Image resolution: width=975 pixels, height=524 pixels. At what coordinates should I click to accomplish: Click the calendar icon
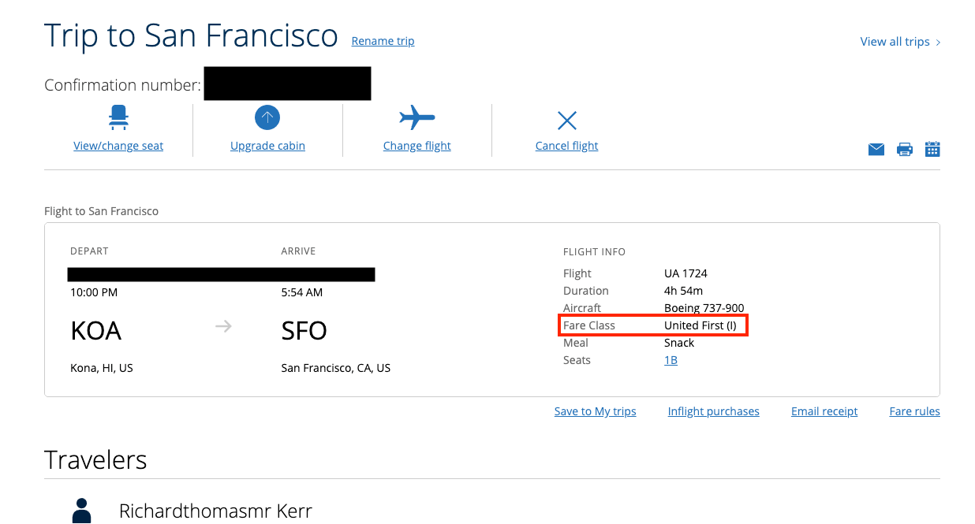pyautogui.click(x=932, y=149)
